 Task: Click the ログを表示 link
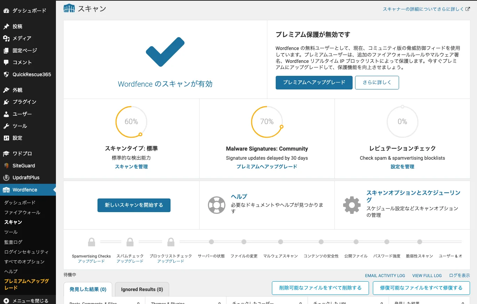[460, 276]
